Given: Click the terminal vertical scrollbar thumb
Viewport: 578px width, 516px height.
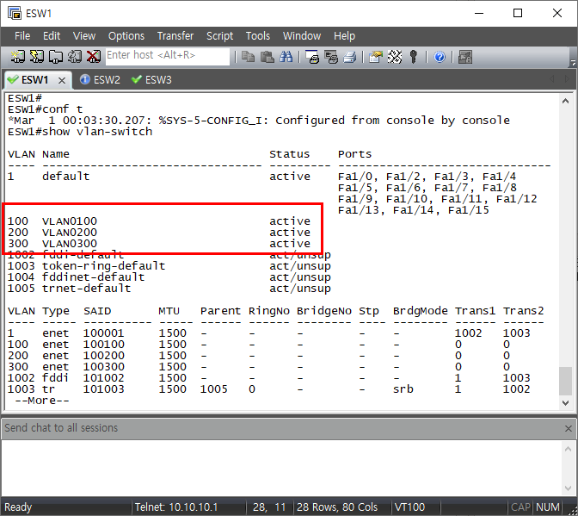Looking at the screenshot, I should pyautogui.click(x=565, y=381).
